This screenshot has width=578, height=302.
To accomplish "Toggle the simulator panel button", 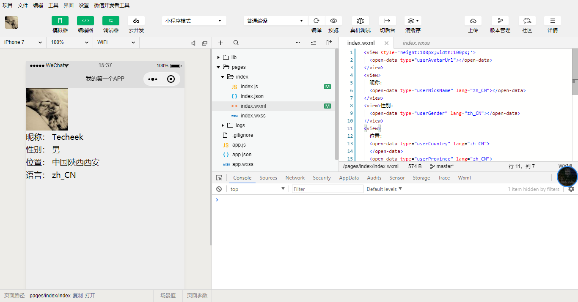I will click(60, 21).
